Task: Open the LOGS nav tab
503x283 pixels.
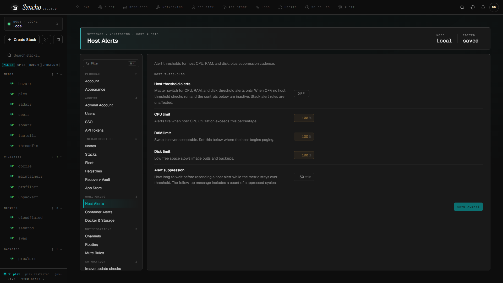Action: [x=263, y=7]
